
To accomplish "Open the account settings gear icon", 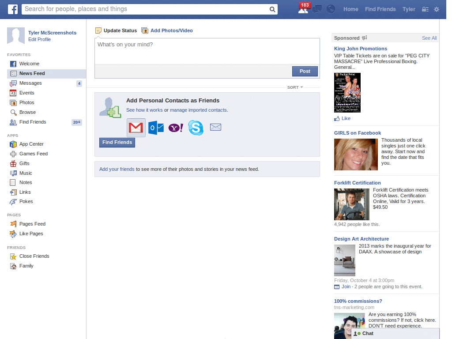I will click(437, 9).
